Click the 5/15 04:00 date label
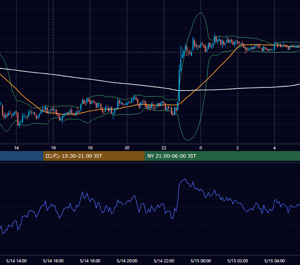The height and width of the screenshot is (265, 300). (274, 261)
